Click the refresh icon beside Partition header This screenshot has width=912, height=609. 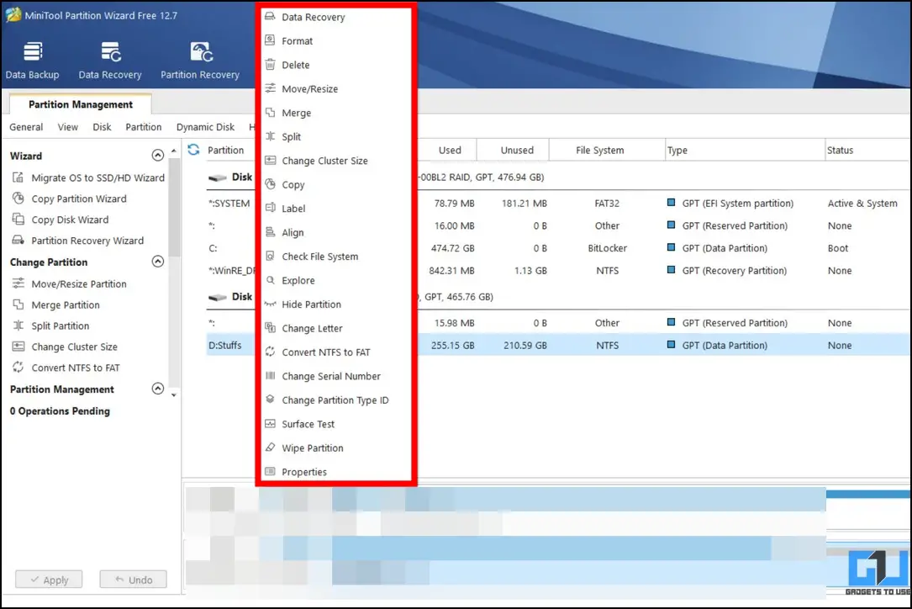(x=193, y=151)
